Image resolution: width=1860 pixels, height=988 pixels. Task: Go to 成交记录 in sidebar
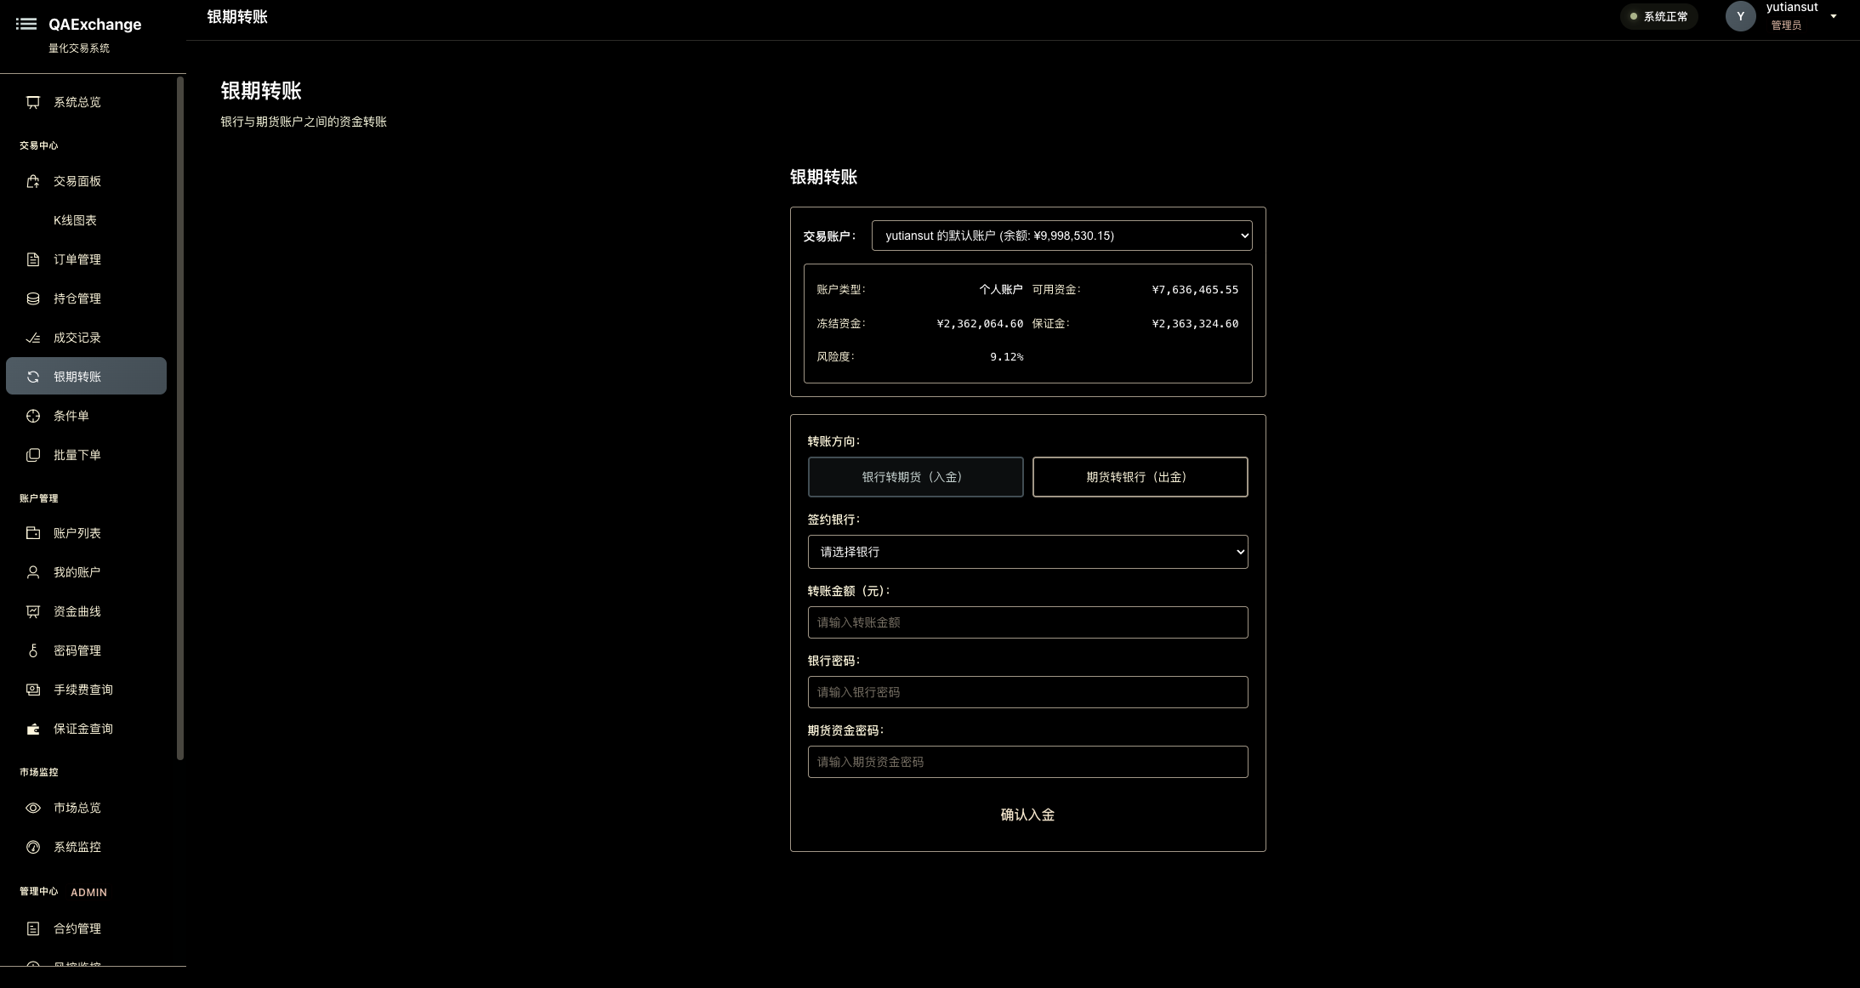point(77,338)
